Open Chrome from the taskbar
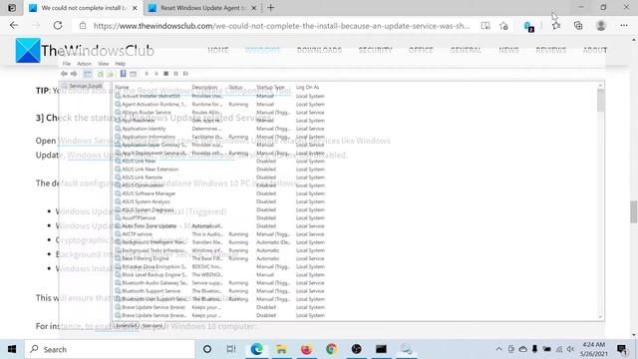 (x=331, y=349)
